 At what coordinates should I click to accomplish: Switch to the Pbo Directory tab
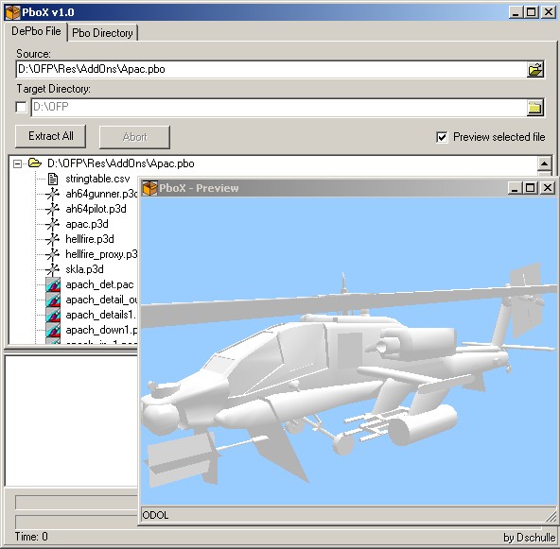pos(102,33)
